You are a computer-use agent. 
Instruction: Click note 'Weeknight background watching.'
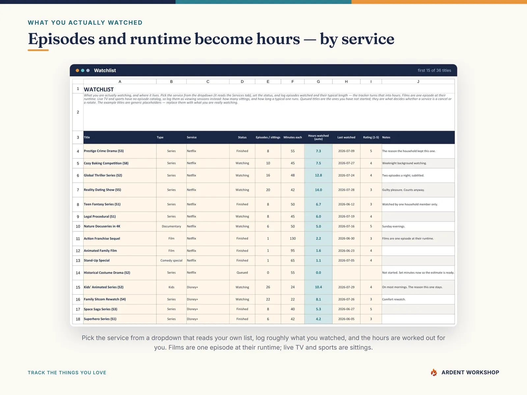pos(418,163)
